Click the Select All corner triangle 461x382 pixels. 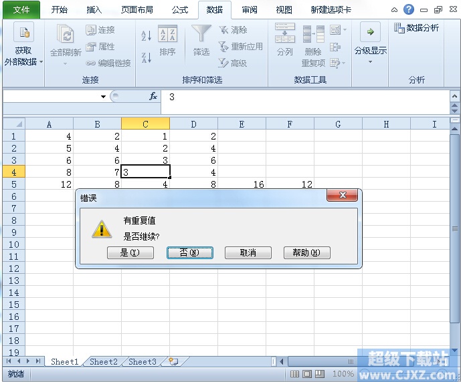(x=14, y=124)
